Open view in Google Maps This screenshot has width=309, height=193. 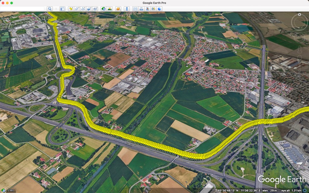click(x=153, y=9)
